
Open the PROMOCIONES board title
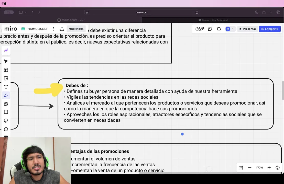(37, 29)
